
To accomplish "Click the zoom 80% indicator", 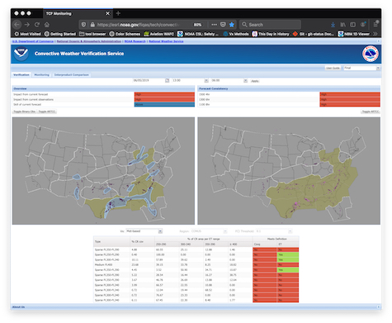I will (x=197, y=25).
